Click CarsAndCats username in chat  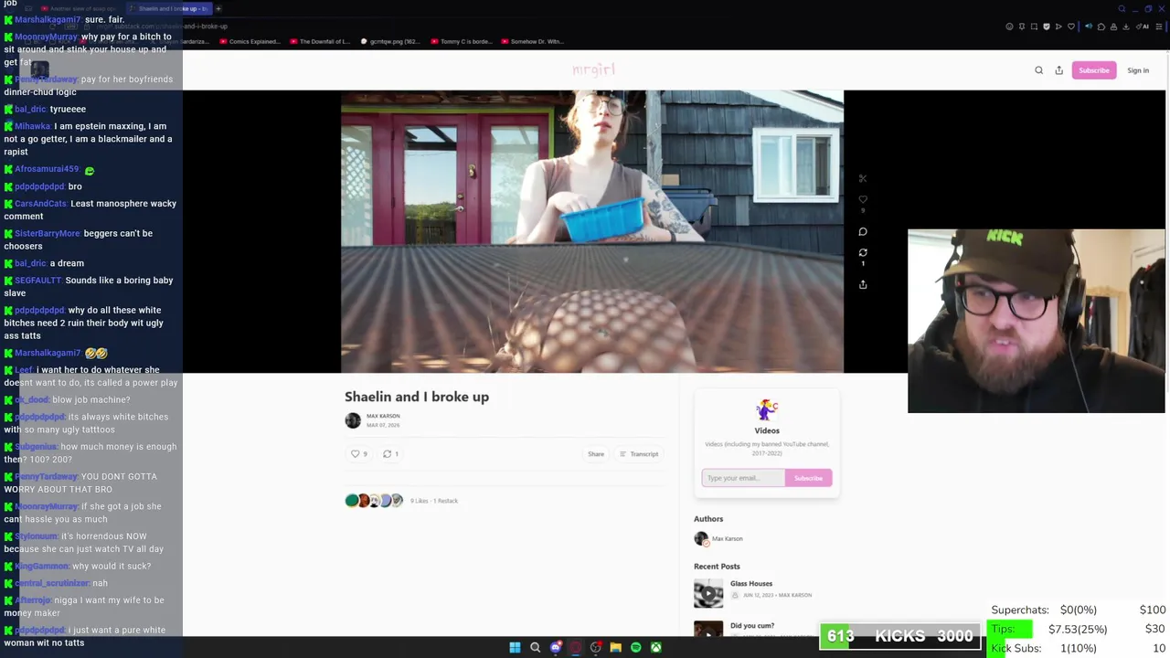[41, 204]
